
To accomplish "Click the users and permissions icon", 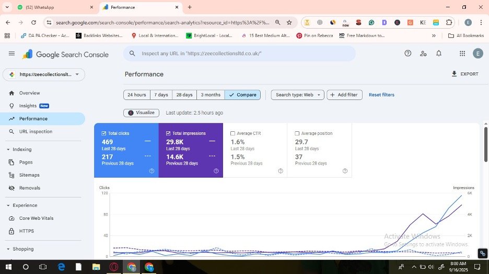I will 423,54.
